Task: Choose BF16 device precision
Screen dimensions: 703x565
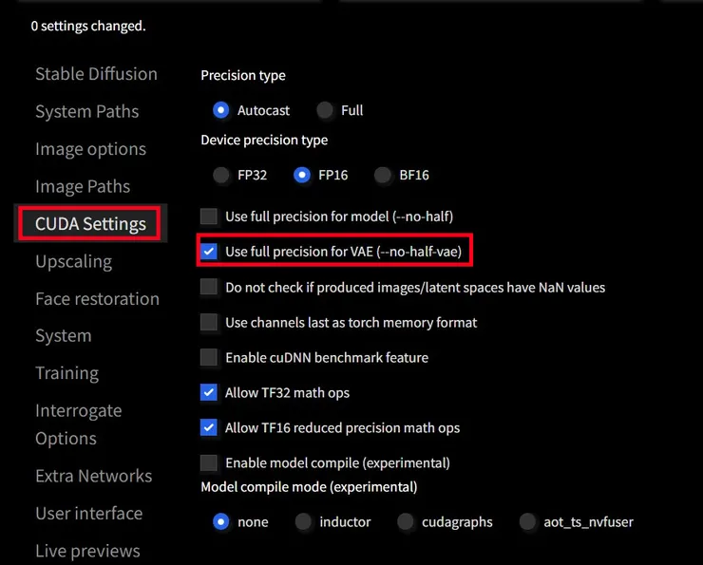Action: (x=383, y=175)
